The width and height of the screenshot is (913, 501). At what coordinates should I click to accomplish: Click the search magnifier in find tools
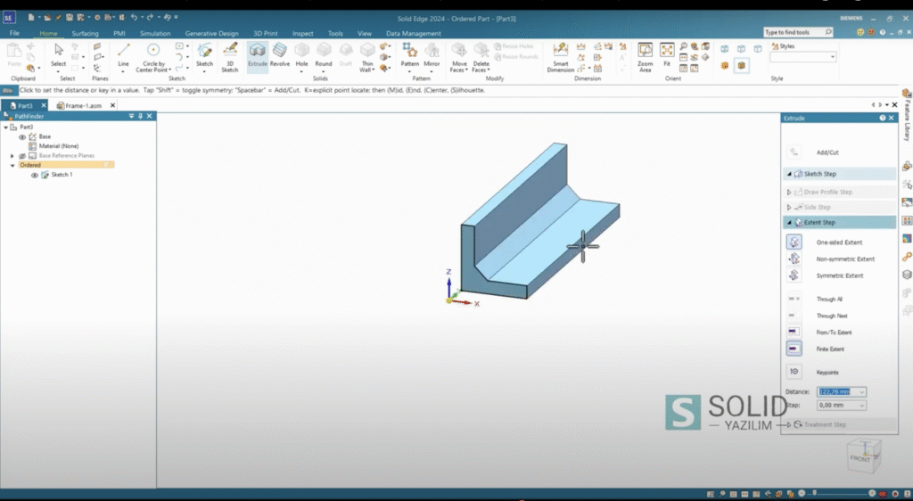pos(828,33)
